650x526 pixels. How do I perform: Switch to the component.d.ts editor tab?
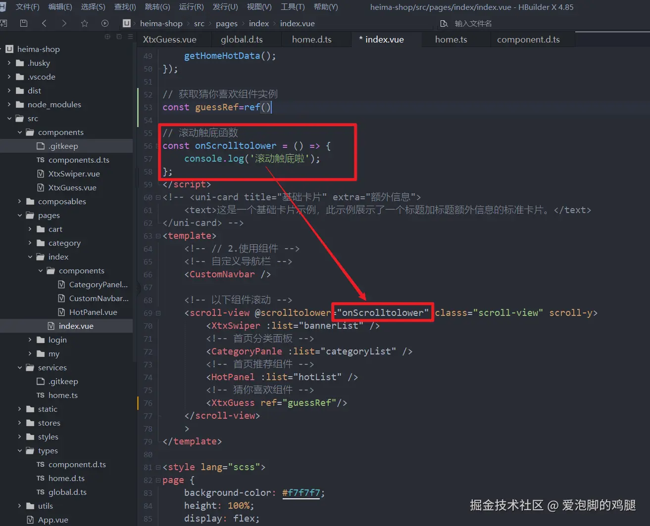528,40
